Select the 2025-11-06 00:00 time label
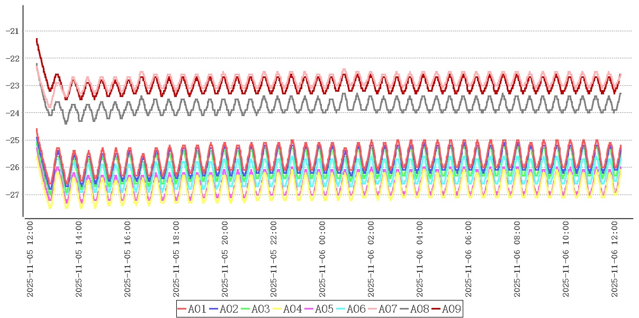 (x=322, y=259)
